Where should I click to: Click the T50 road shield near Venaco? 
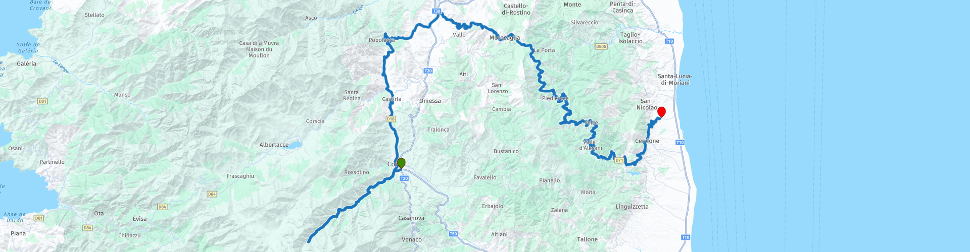453,234
